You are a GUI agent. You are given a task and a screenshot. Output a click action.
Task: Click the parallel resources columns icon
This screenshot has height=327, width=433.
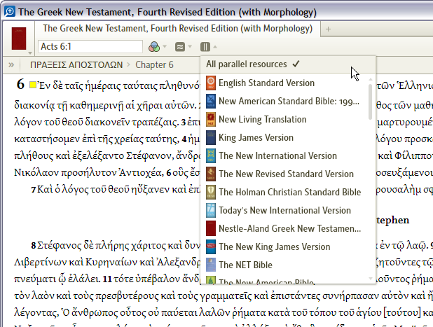coord(205,47)
